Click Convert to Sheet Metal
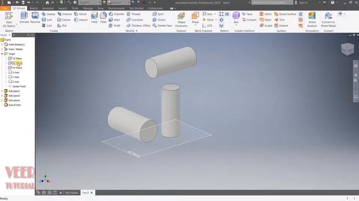 pyautogui.click(x=328, y=20)
